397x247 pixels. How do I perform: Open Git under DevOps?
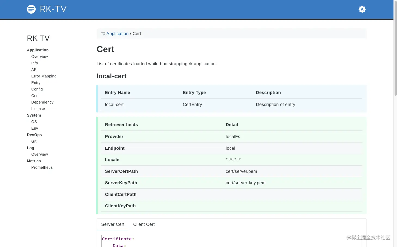pos(34,141)
